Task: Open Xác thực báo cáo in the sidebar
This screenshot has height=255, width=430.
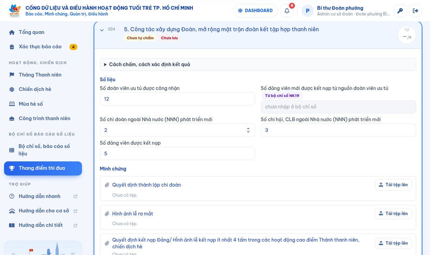Action: (x=43, y=47)
